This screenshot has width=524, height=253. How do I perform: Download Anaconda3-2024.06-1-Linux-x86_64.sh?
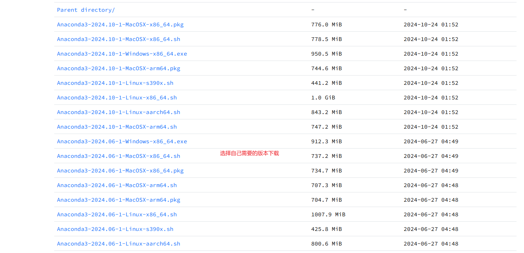coord(117,215)
